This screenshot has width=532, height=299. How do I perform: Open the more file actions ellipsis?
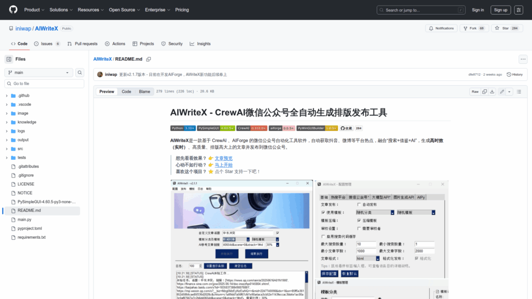tap(523, 59)
